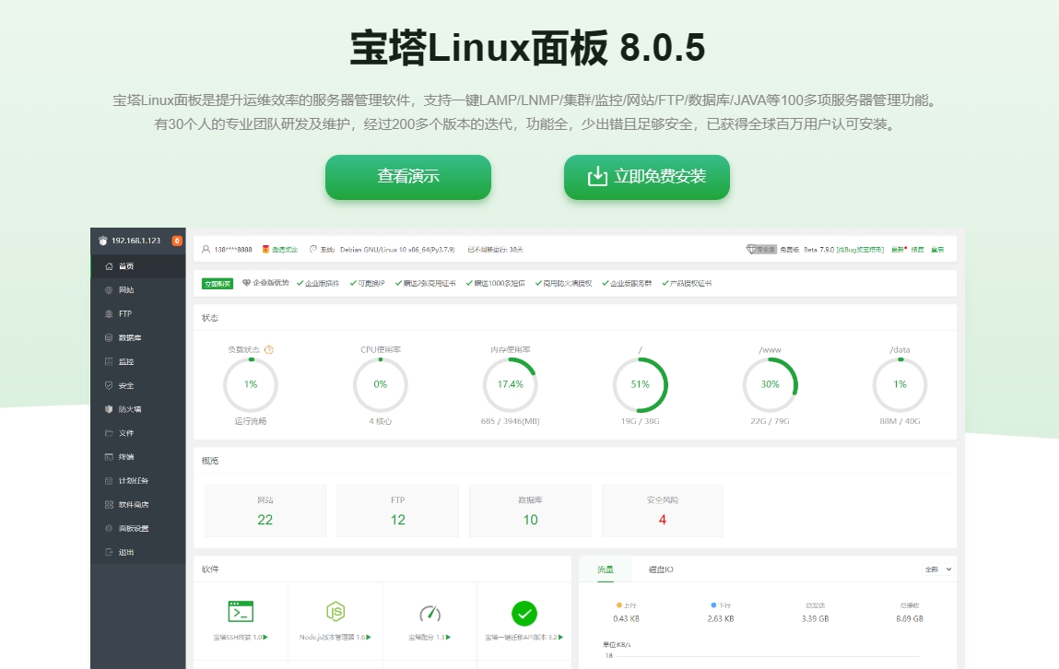This screenshot has width=1059, height=669.
Task: Open the 终端 (Terminal) from the sidebar
Action: pyautogui.click(x=124, y=456)
